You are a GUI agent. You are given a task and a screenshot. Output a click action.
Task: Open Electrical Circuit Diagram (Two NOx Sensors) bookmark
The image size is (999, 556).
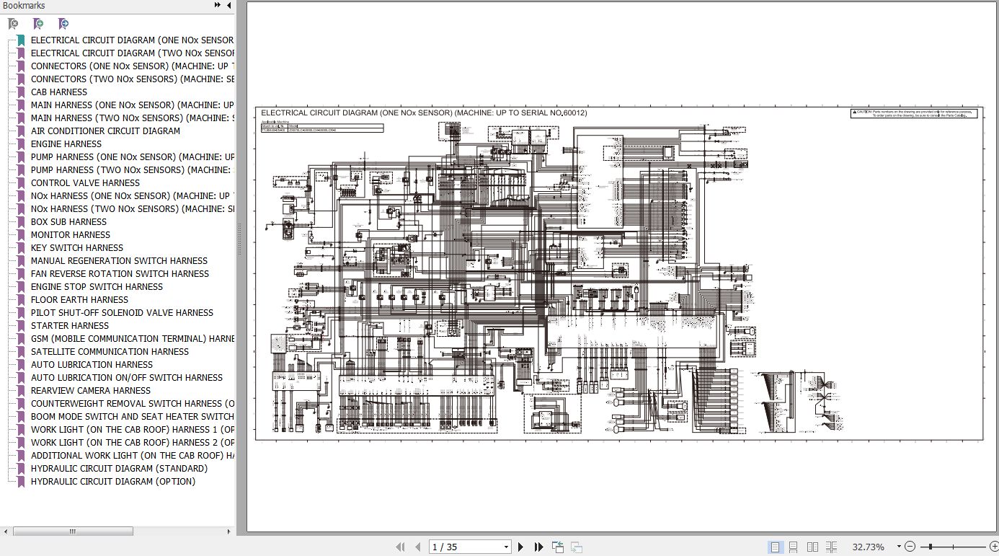133,53
